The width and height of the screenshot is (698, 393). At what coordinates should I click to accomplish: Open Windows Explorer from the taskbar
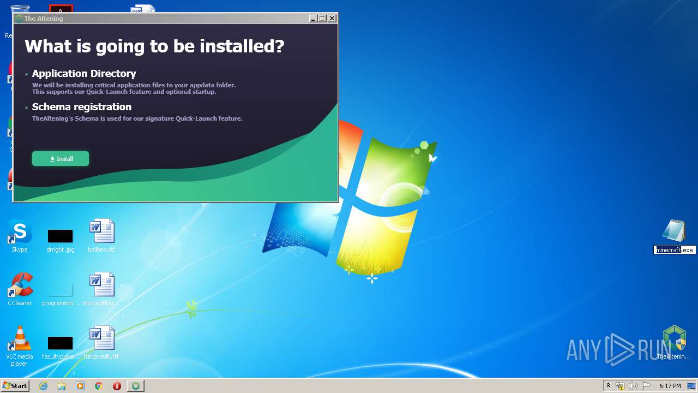coord(62,386)
